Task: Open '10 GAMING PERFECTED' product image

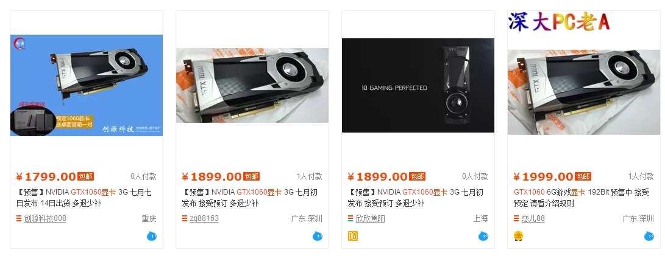Action: click(x=418, y=86)
